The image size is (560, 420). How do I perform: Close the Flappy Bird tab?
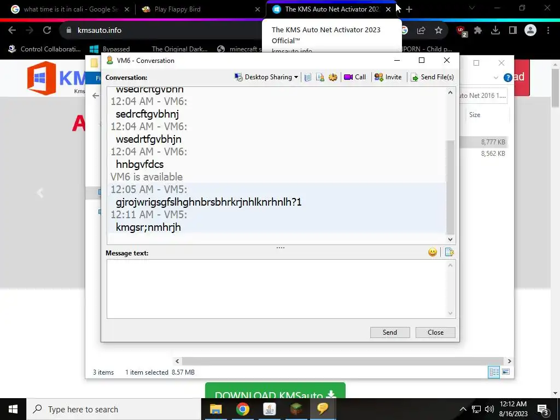258,9
